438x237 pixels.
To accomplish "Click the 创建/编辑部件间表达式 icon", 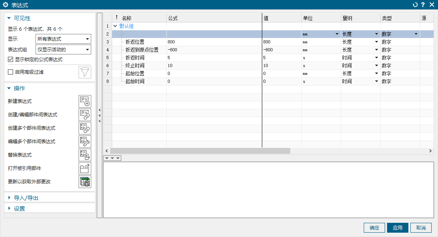I will tap(85, 115).
